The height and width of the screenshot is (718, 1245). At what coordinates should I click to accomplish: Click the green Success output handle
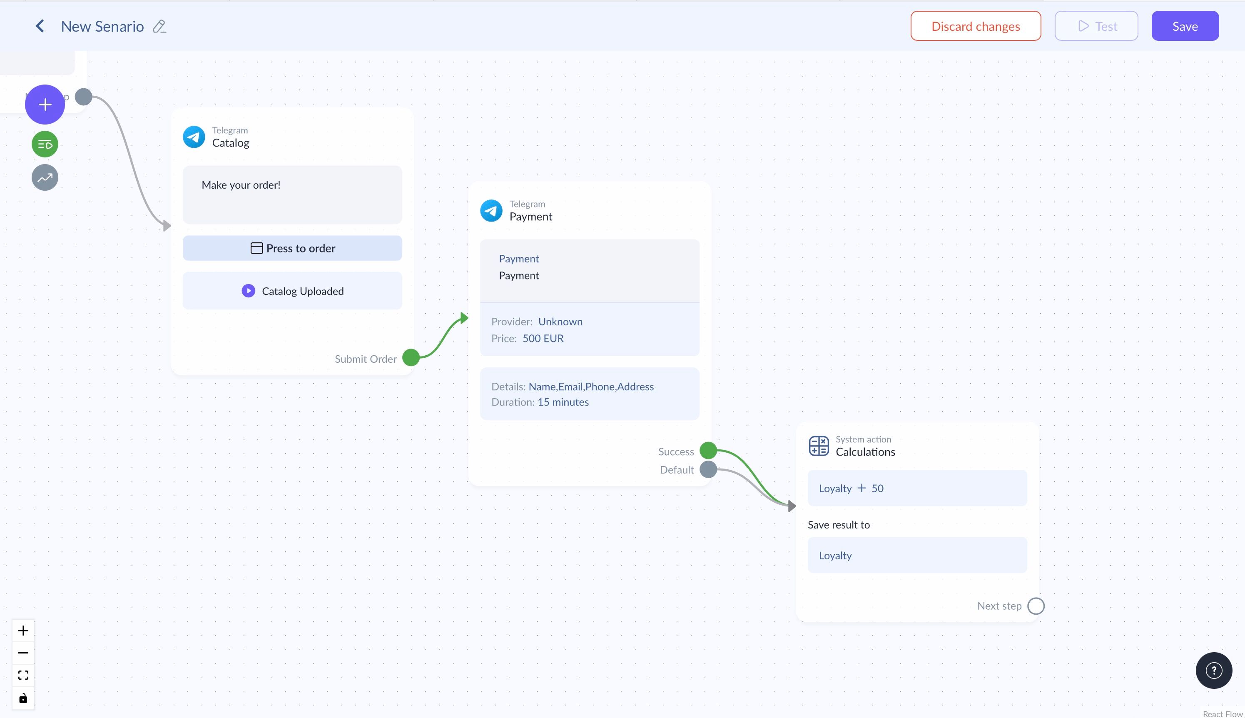click(x=708, y=450)
